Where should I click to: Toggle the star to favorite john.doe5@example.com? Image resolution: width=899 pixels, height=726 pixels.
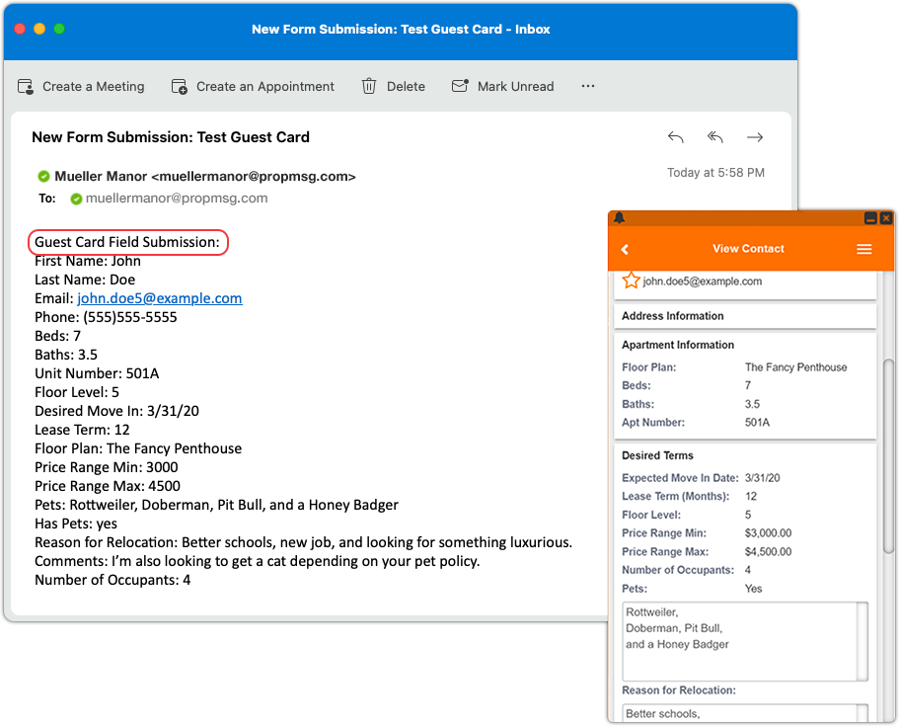point(631,281)
